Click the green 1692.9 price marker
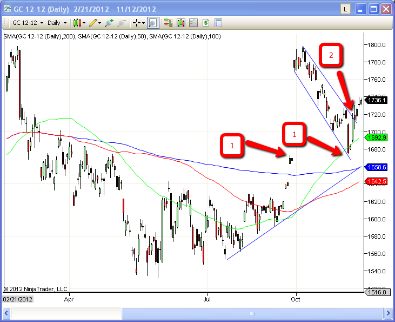This screenshot has width=395, height=322. [376, 137]
